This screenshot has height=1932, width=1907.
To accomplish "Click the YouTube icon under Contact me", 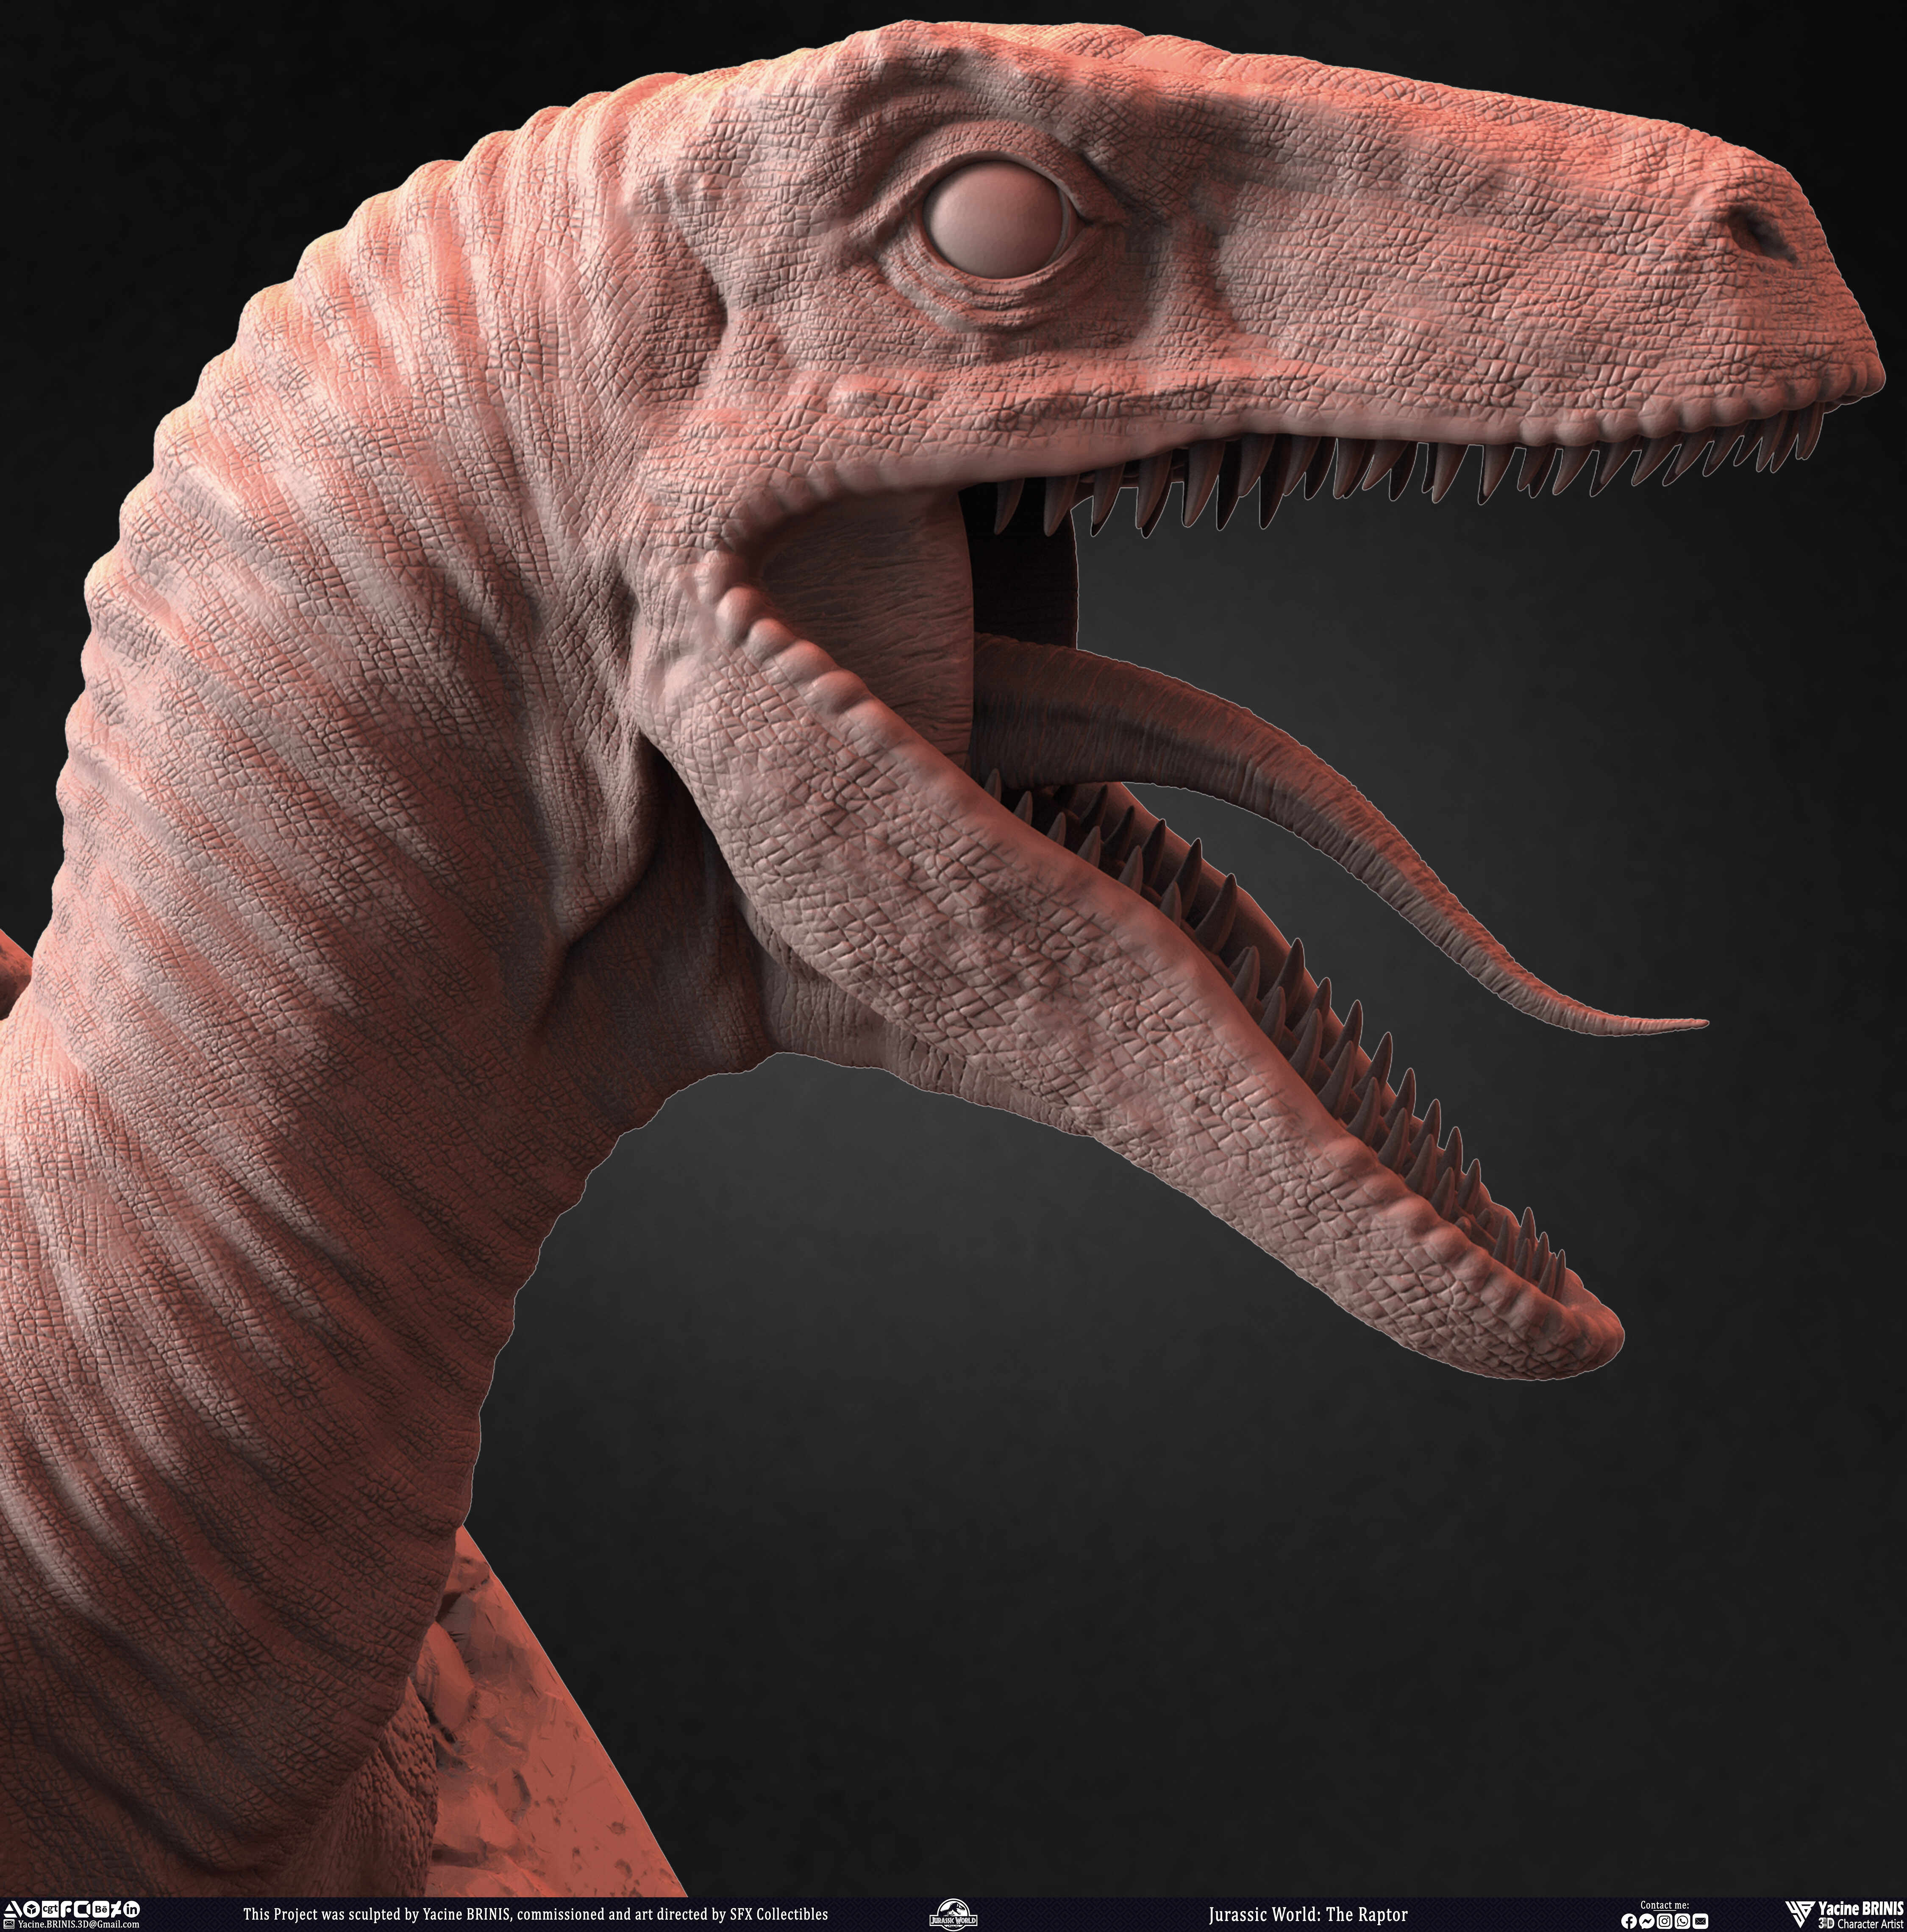I will coord(1701,1921).
